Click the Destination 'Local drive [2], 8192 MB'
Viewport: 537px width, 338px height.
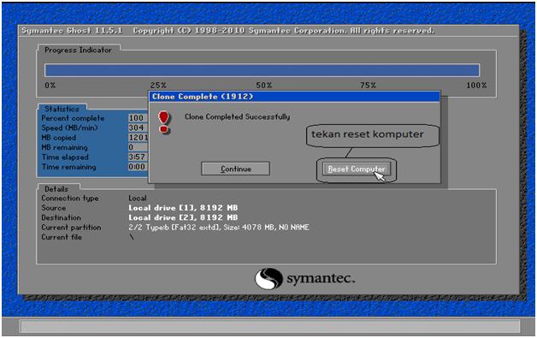coord(183,217)
